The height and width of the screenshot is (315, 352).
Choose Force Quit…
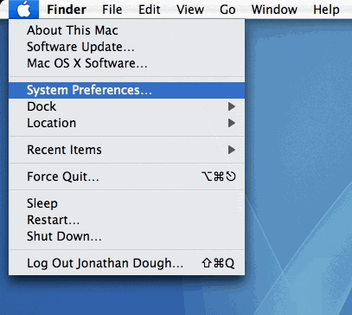(127, 177)
